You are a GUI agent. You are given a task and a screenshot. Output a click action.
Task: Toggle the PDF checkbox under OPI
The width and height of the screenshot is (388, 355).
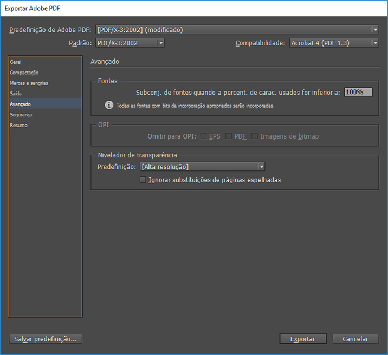click(229, 136)
